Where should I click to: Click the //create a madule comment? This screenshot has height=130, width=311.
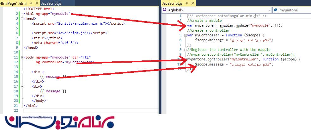point(204,21)
